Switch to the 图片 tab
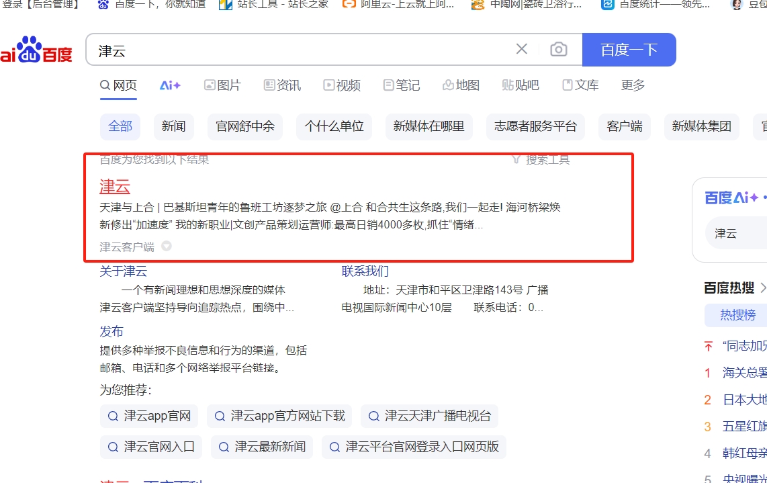Viewport: 767px width, 483px height. (222, 85)
